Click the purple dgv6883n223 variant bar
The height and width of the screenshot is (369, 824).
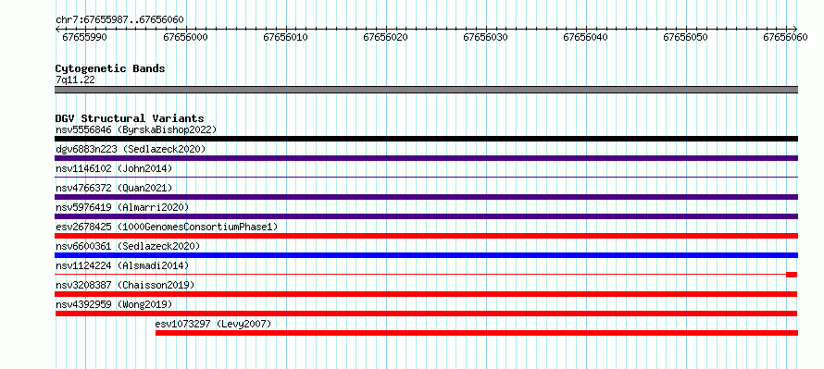426,158
